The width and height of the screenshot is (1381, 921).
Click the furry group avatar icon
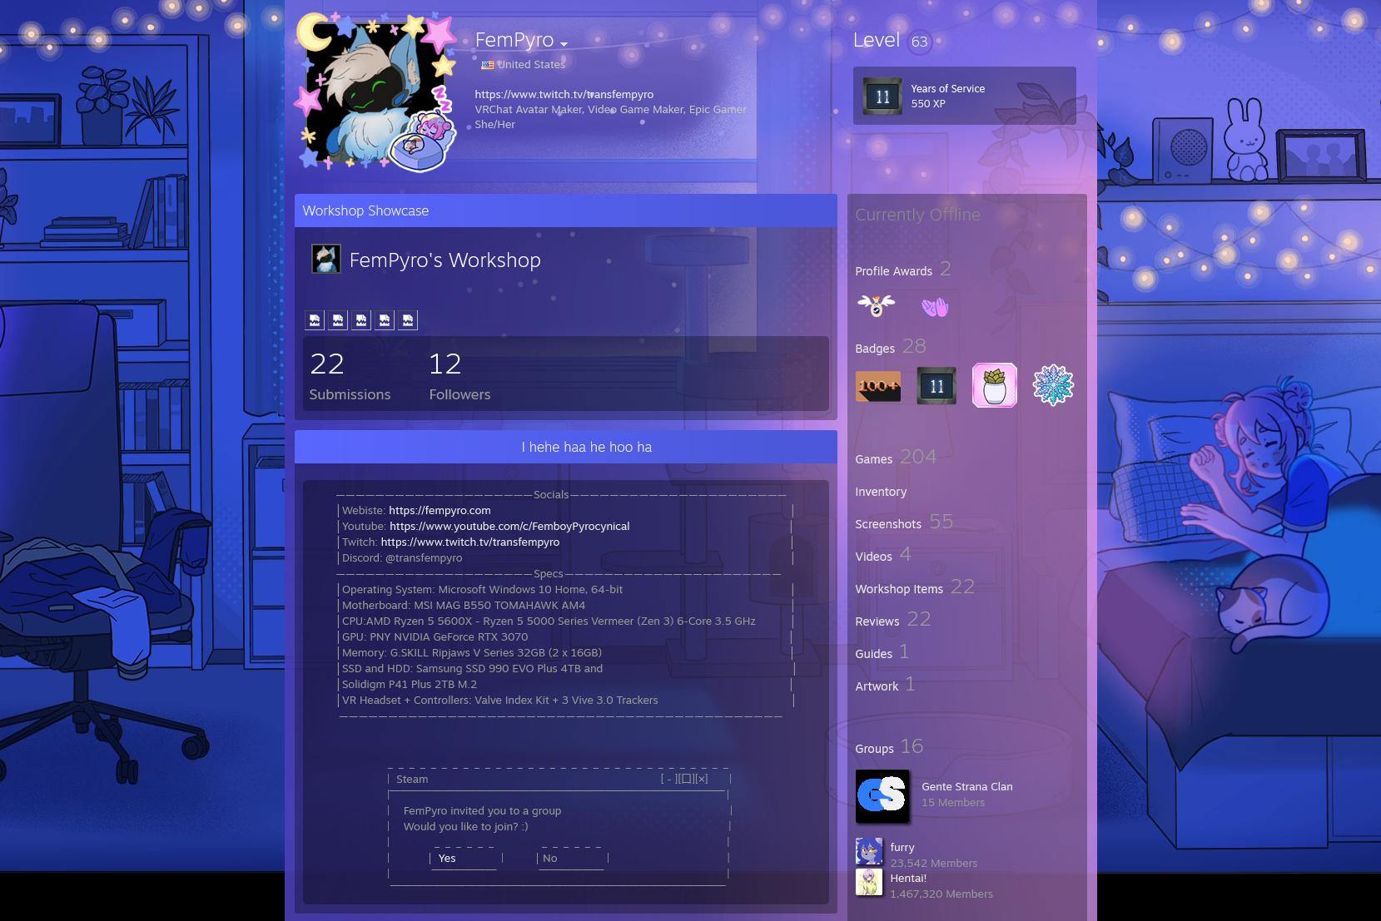pos(869,851)
